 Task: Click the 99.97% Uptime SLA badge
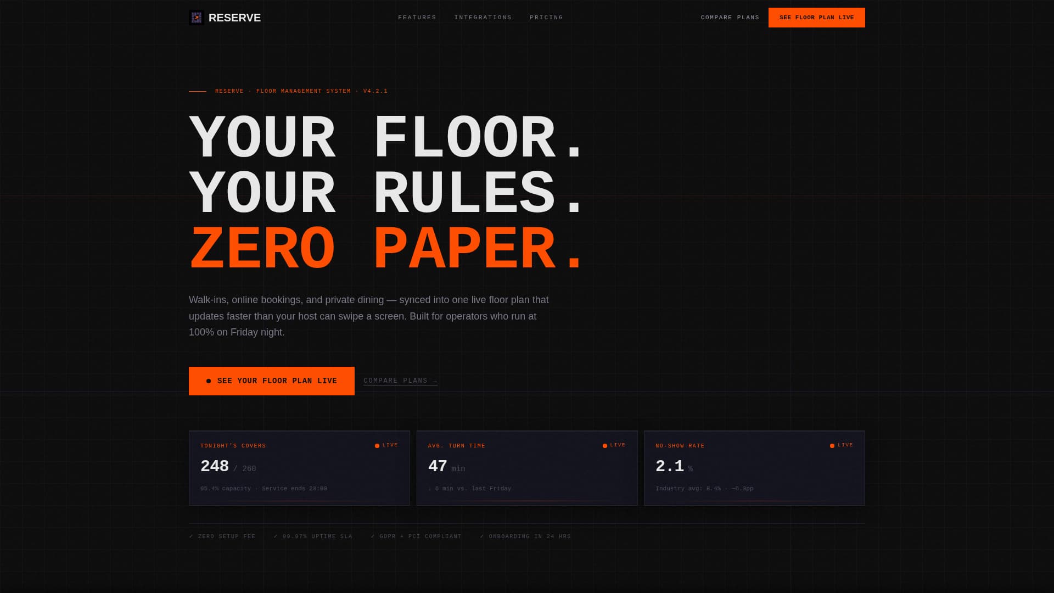tap(313, 536)
